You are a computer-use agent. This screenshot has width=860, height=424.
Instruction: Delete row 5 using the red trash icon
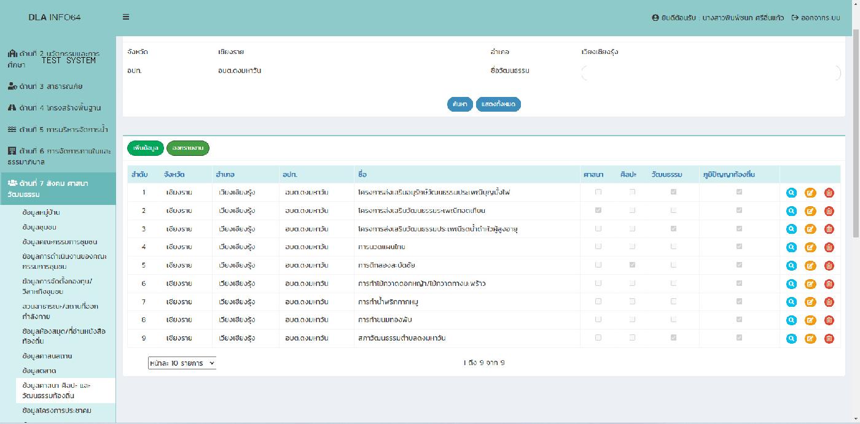pyautogui.click(x=829, y=266)
